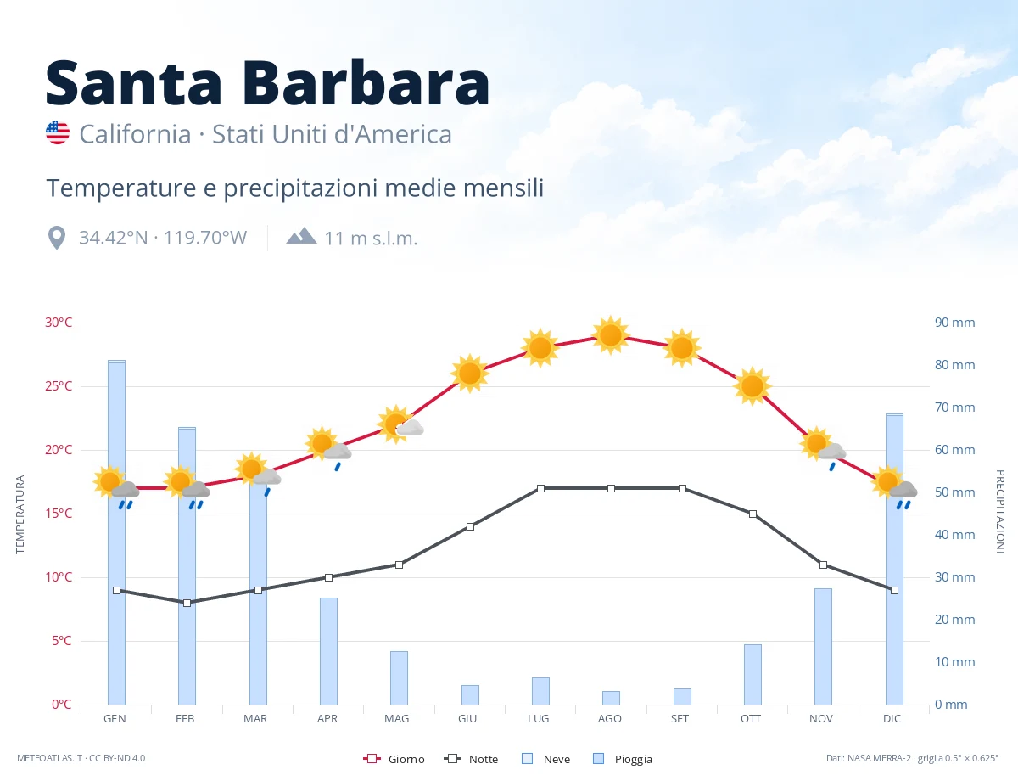Click the April rainfall bar
The width and height of the screenshot is (1018, 781).
[328, 651]
